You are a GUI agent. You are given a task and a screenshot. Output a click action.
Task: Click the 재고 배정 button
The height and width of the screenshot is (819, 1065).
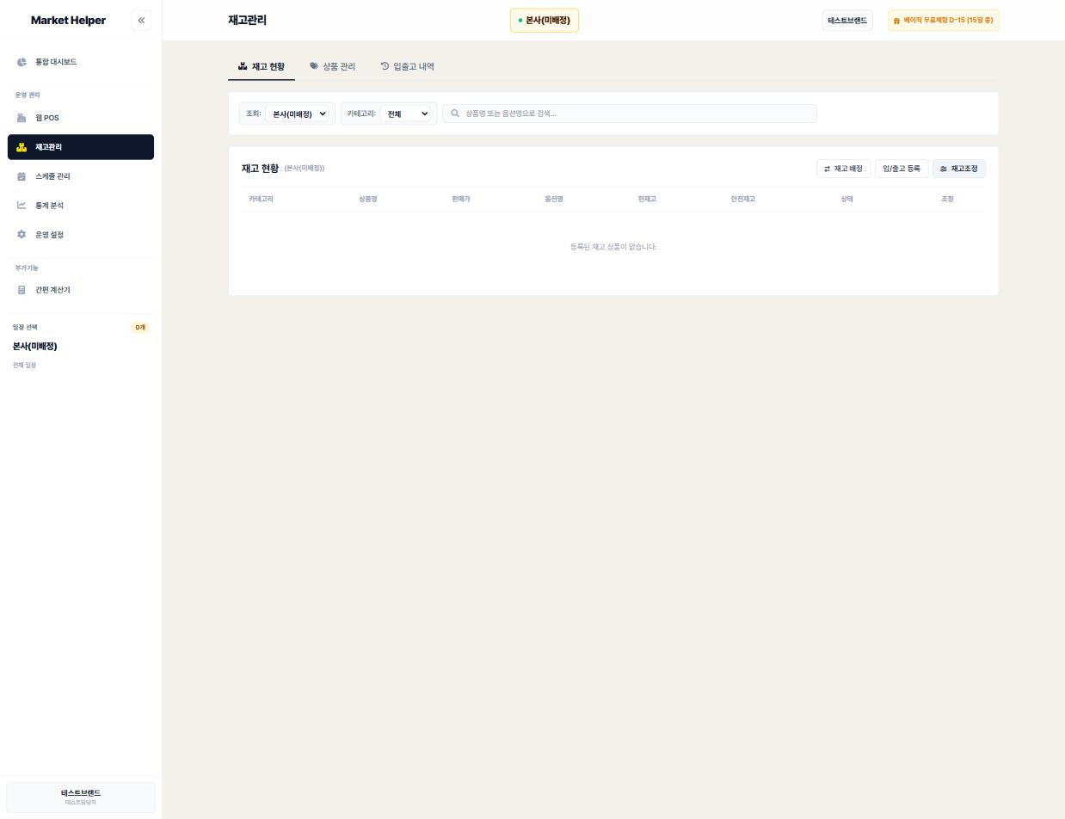[x=843, y=169]
